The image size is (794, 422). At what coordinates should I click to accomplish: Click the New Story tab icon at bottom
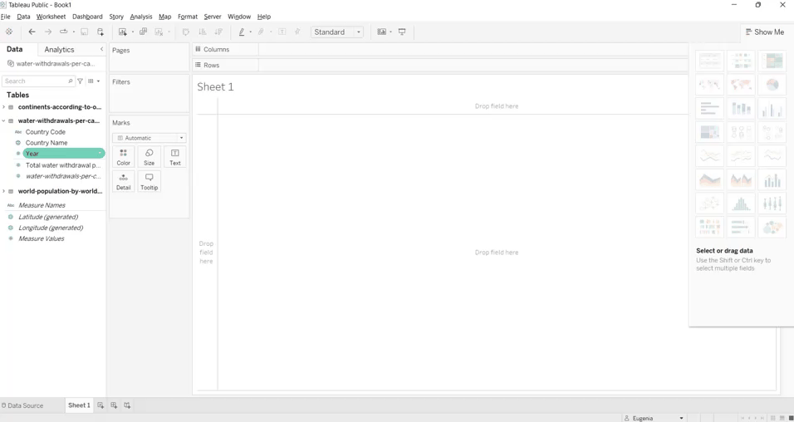point(127,405)
